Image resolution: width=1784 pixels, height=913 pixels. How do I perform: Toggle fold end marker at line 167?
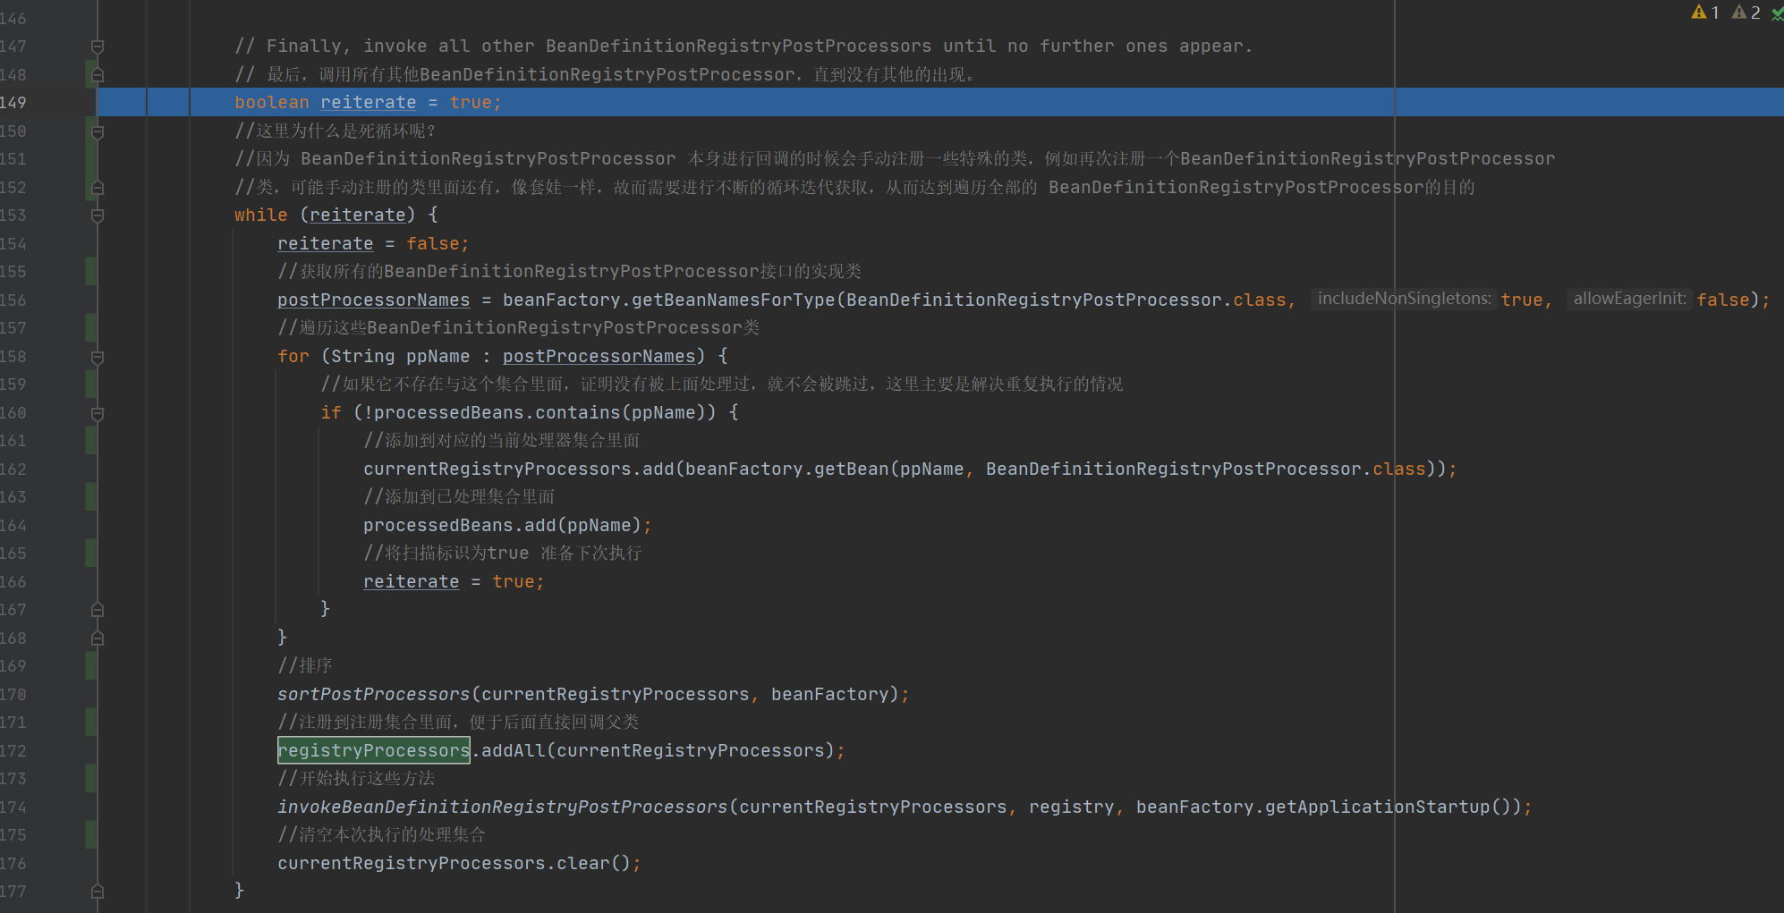pyautogui.click(x=98, y=610)
